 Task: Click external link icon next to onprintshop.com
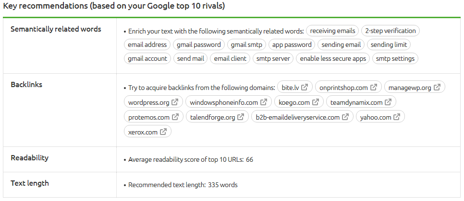click(374, 87)
